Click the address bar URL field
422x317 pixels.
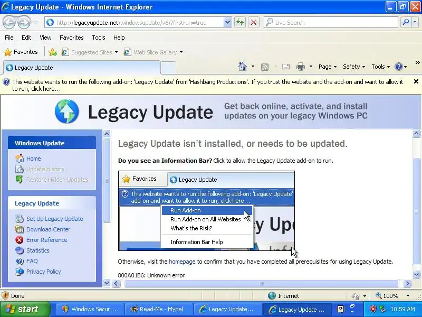134,23
